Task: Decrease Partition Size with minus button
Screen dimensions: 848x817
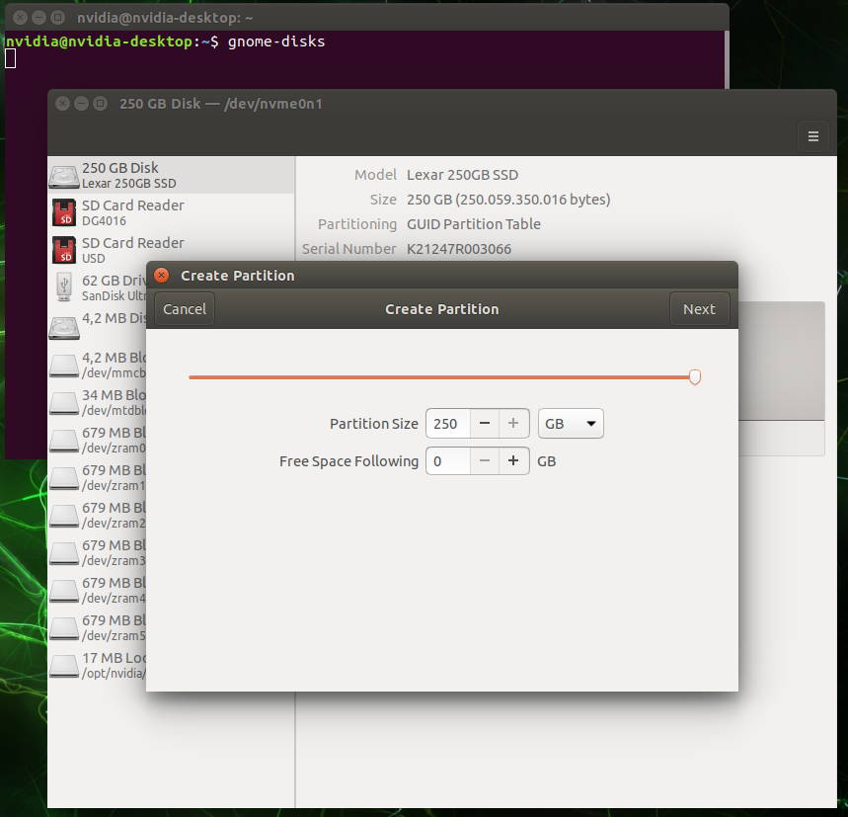Action: click(485, 424)
